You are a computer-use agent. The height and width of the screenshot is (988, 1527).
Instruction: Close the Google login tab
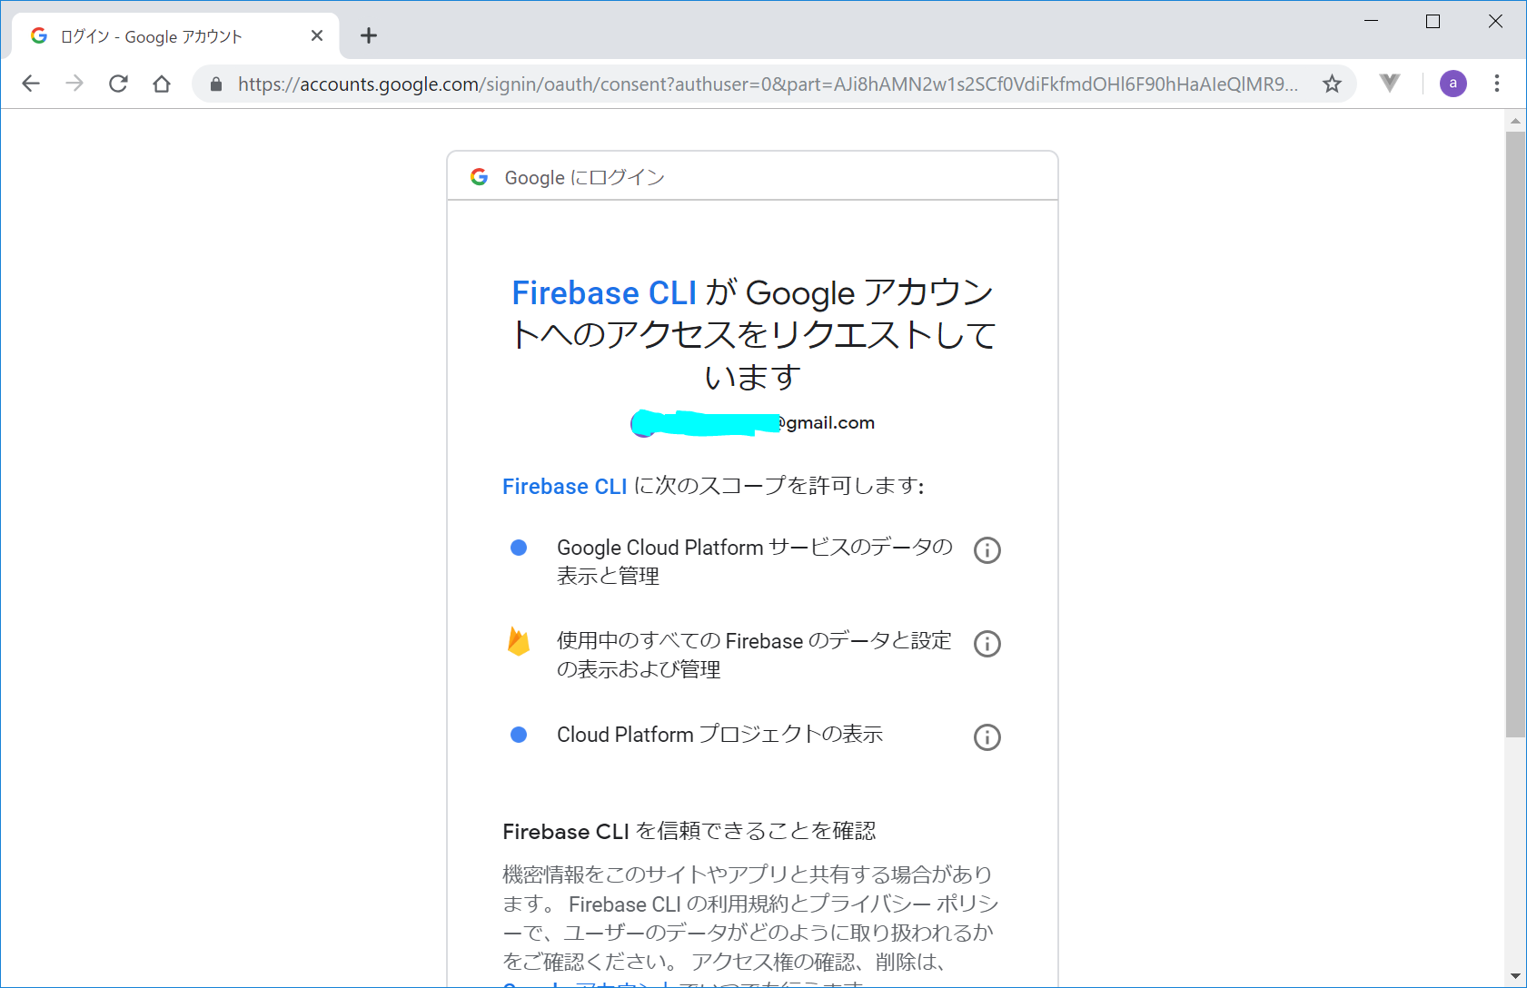317,36
